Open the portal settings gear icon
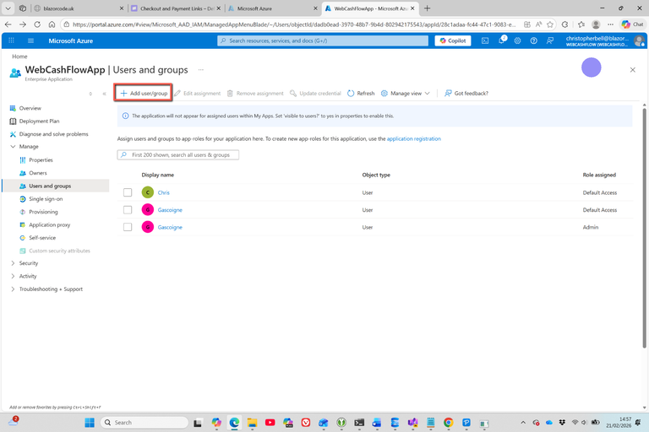649x432 pixels. tap(517, 40)
